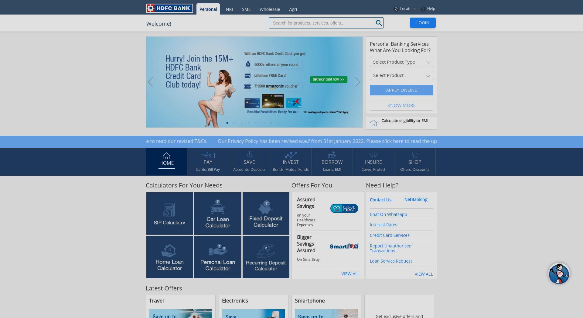Open Report Unauthorised Transactions link
The width and height of the screenshot is (583, 318).
pyautogui.click(x=390, y=248)
